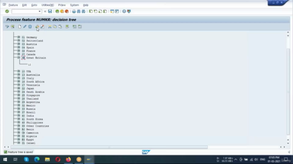293x164 pixels.
Task: Click the Collapse subtree icon
Action: 80,26
